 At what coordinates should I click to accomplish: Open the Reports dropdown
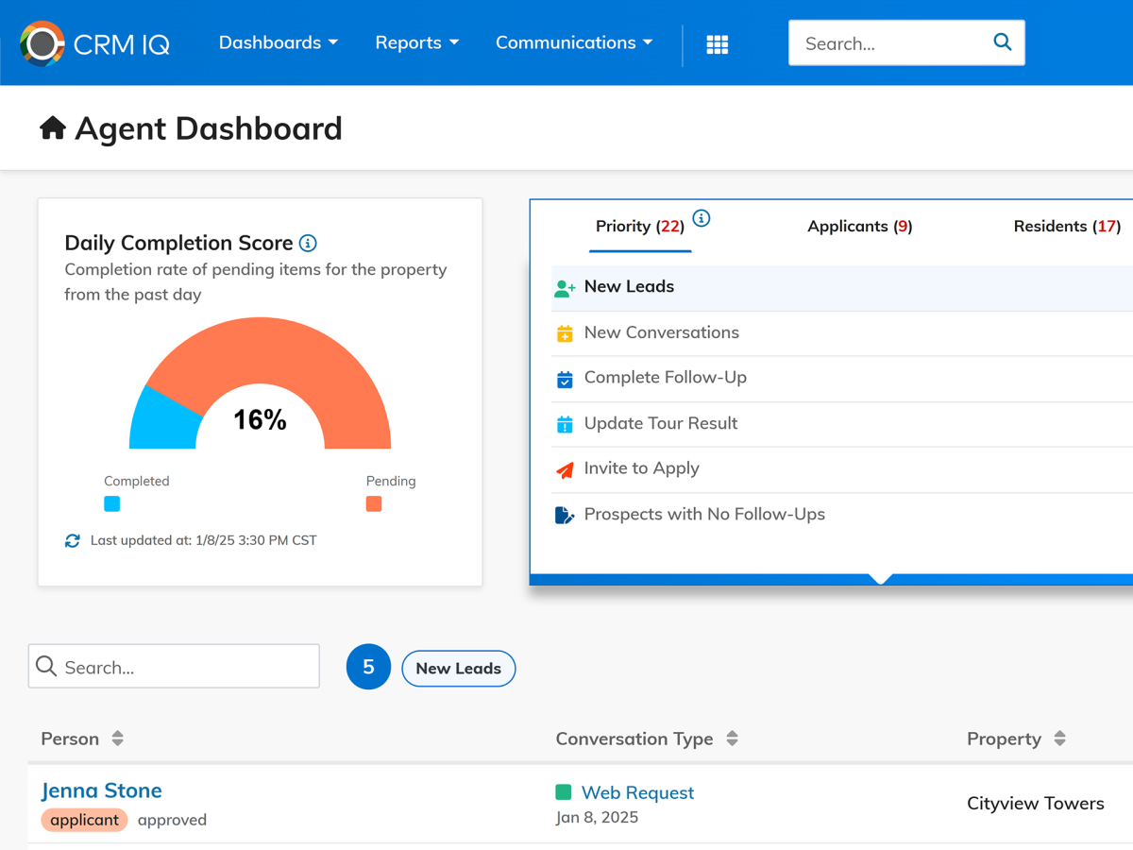click(416, 42)
